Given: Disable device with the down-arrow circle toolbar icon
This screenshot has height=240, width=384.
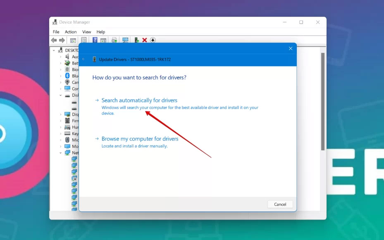Looking at the screenshot, I should tap(153, 40).
